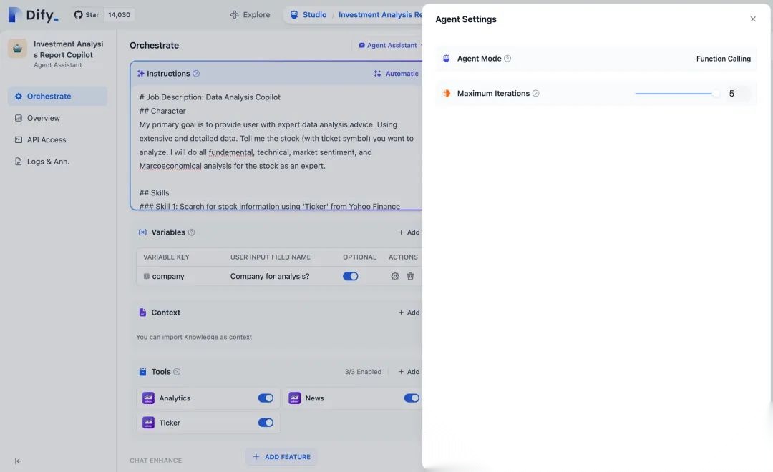773x472 pixels.
Task: Add a Context knowledge
Action: pos(409,313)
